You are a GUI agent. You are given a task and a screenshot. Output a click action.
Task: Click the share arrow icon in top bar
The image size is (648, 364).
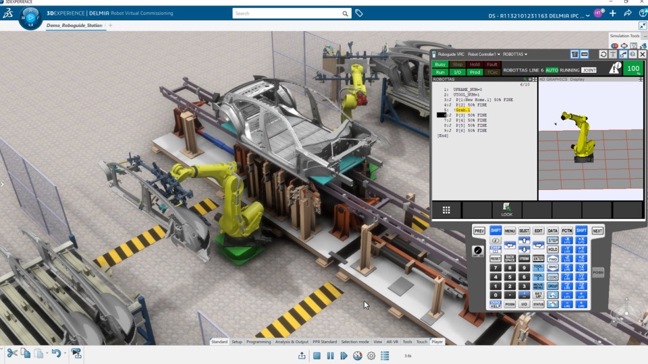(628, 13)
